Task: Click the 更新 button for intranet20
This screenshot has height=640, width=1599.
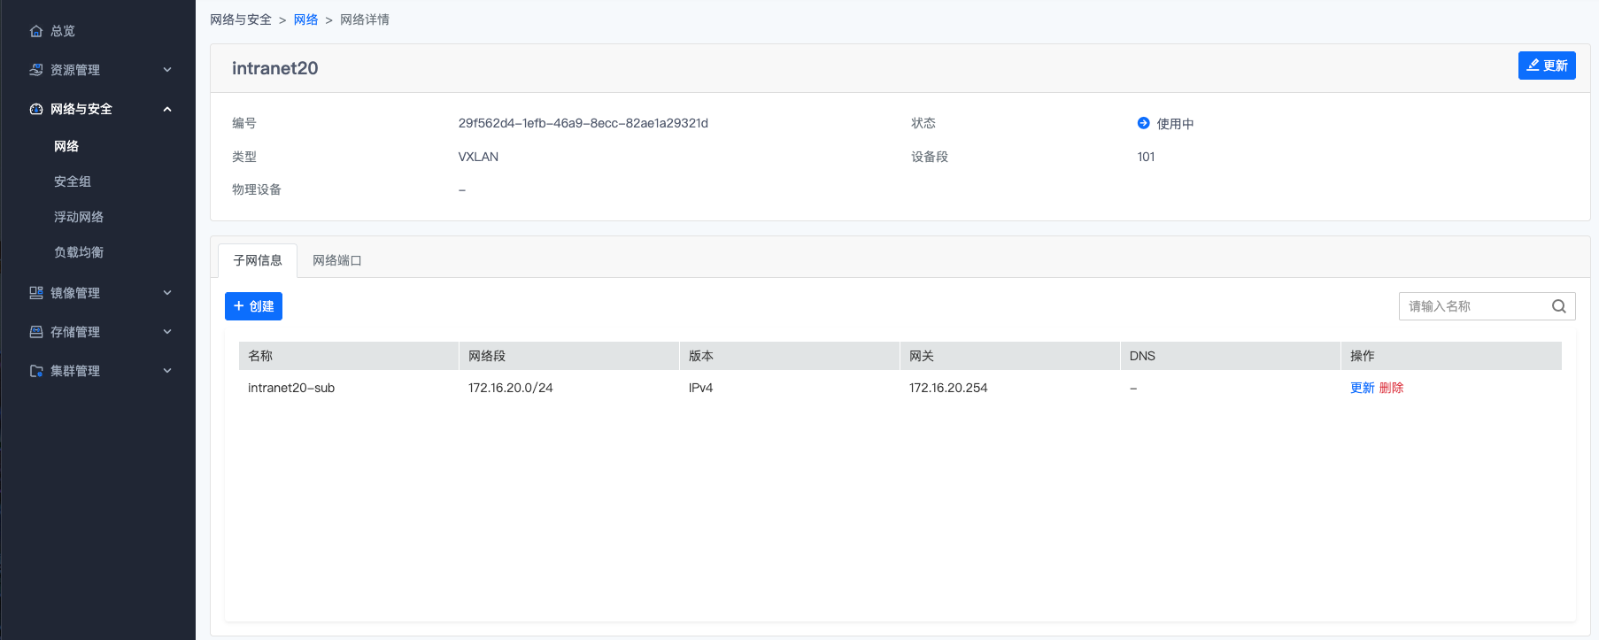Action: (x=1546, y=66)
